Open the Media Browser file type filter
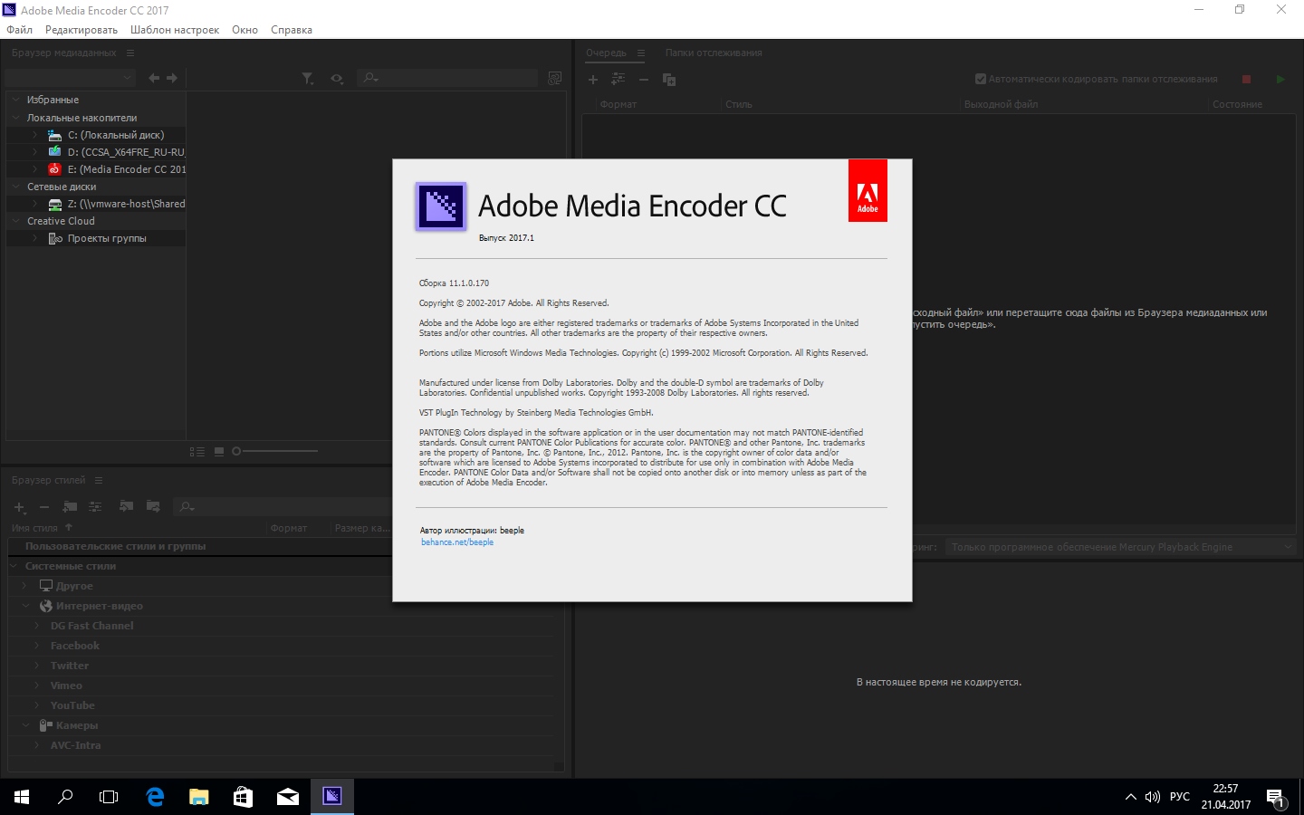The image size is (1304, 815). pyautogui.click(x=308, y=79)
